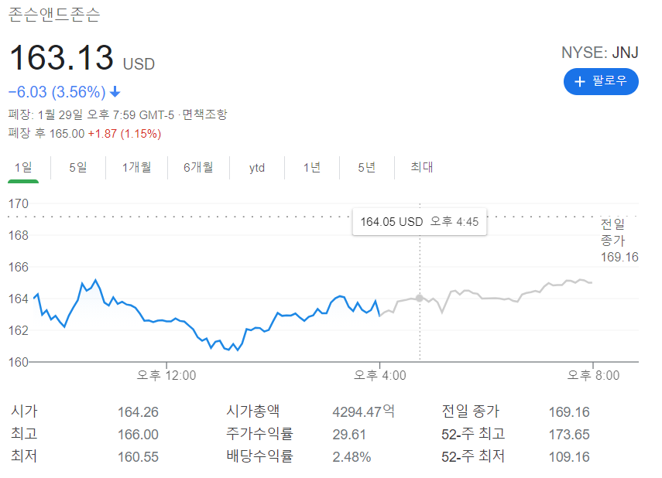Click the −6.03 (3.56%) change text
The width and height of the screenshot is (662, 478).
tap(57, 91)
